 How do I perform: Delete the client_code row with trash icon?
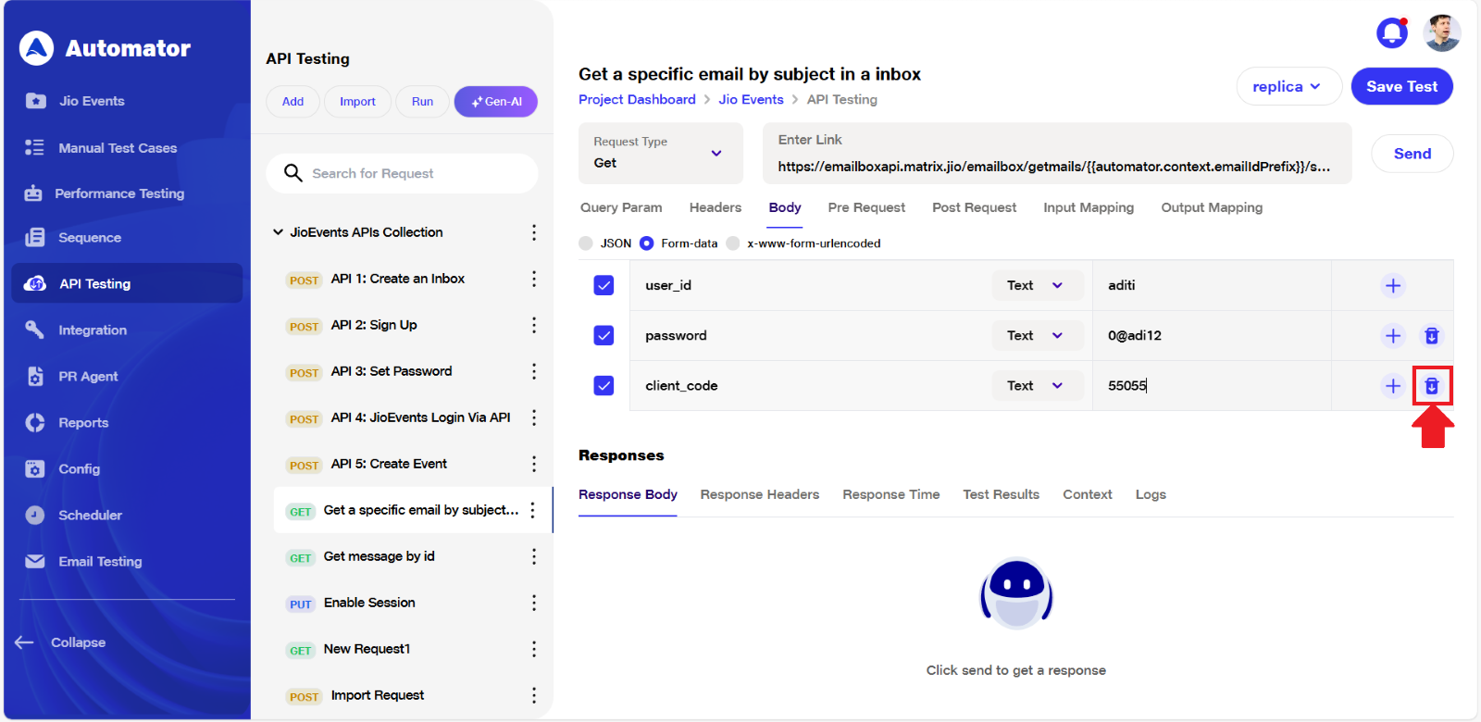click(x=1431, y=386)
